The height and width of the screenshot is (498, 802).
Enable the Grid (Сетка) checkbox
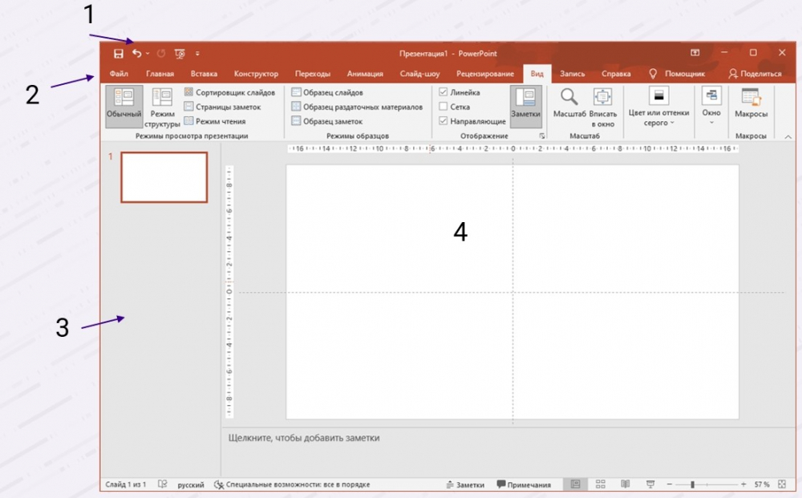click(444, 107)
